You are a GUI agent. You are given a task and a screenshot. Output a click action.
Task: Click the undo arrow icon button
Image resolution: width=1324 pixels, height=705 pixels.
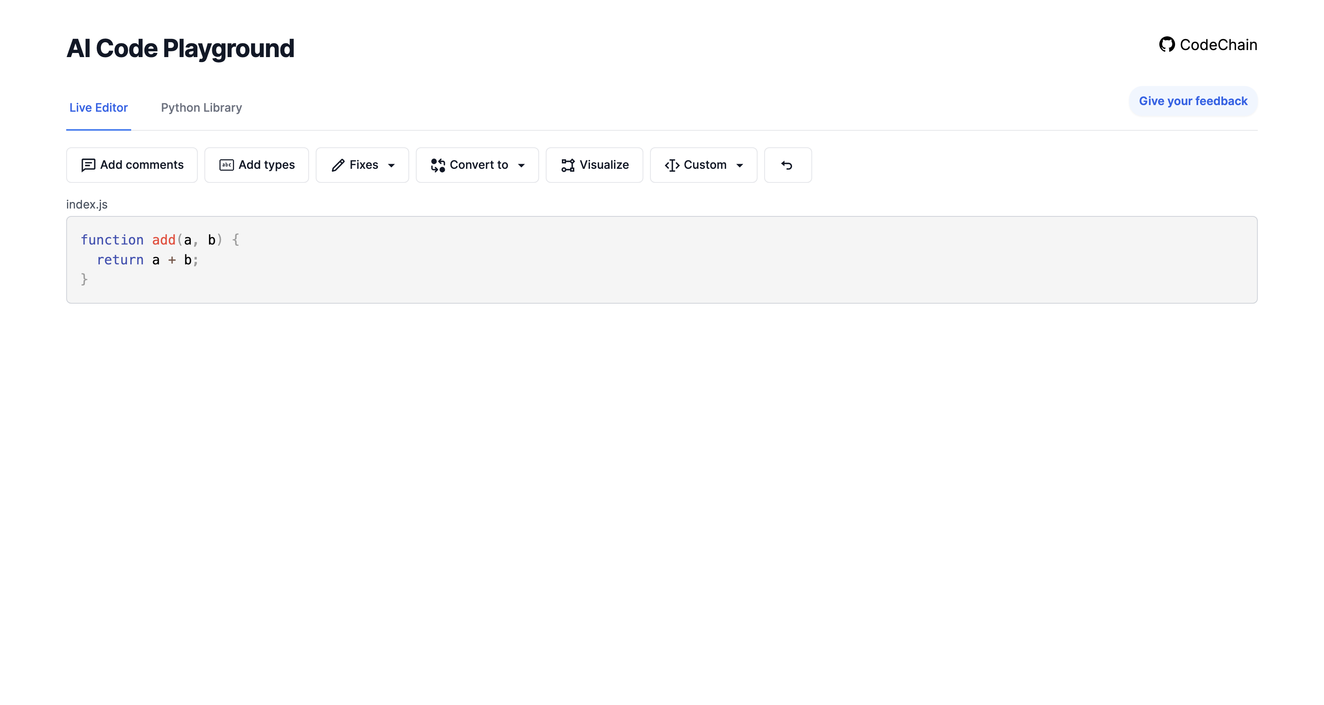coord(787,165)
